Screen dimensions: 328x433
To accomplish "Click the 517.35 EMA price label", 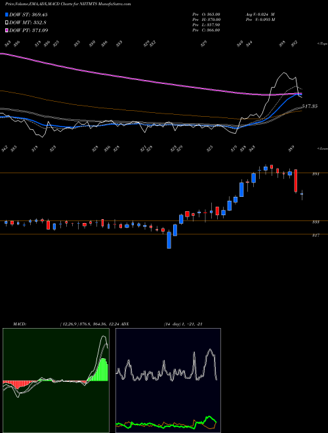I will pos(310,106).
